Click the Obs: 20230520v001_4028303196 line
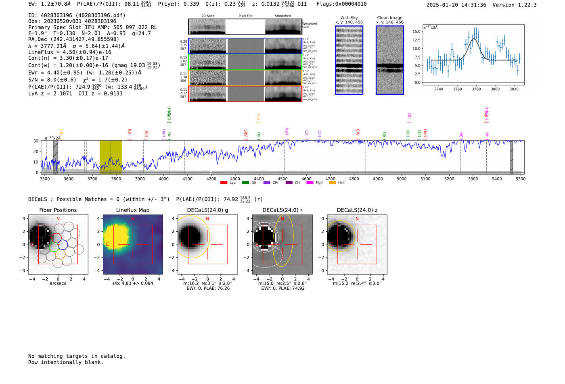565x384 pixels. pyautogui.click(x=72, y=21)
